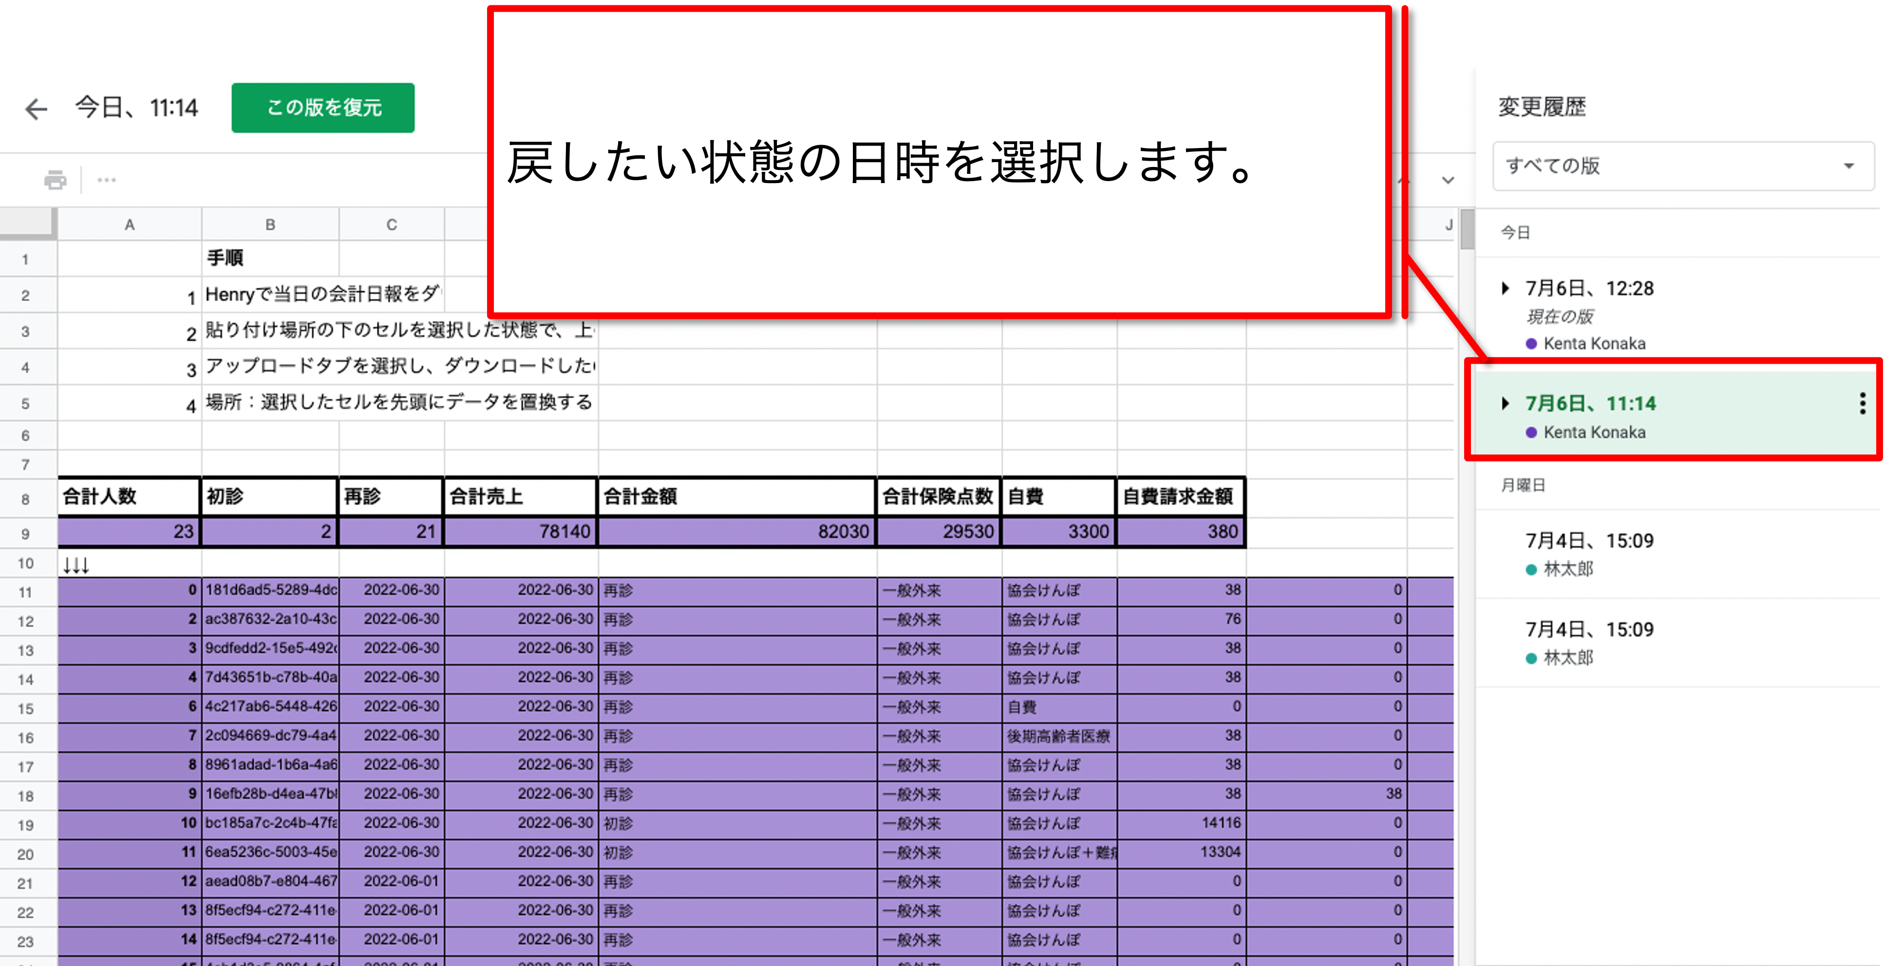Click cell with value 3300
Image resolution: width=1884 pixels, height=966 pixels.
click(x=1059, y=532)
